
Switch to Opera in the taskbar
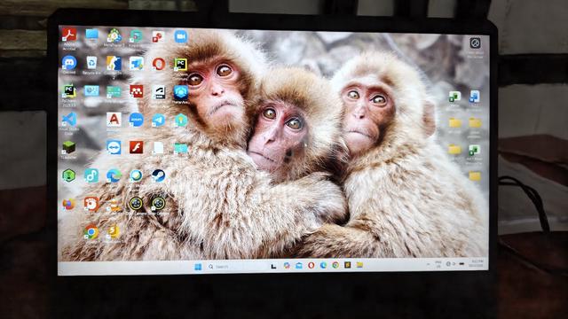click(x=311, y=266)
